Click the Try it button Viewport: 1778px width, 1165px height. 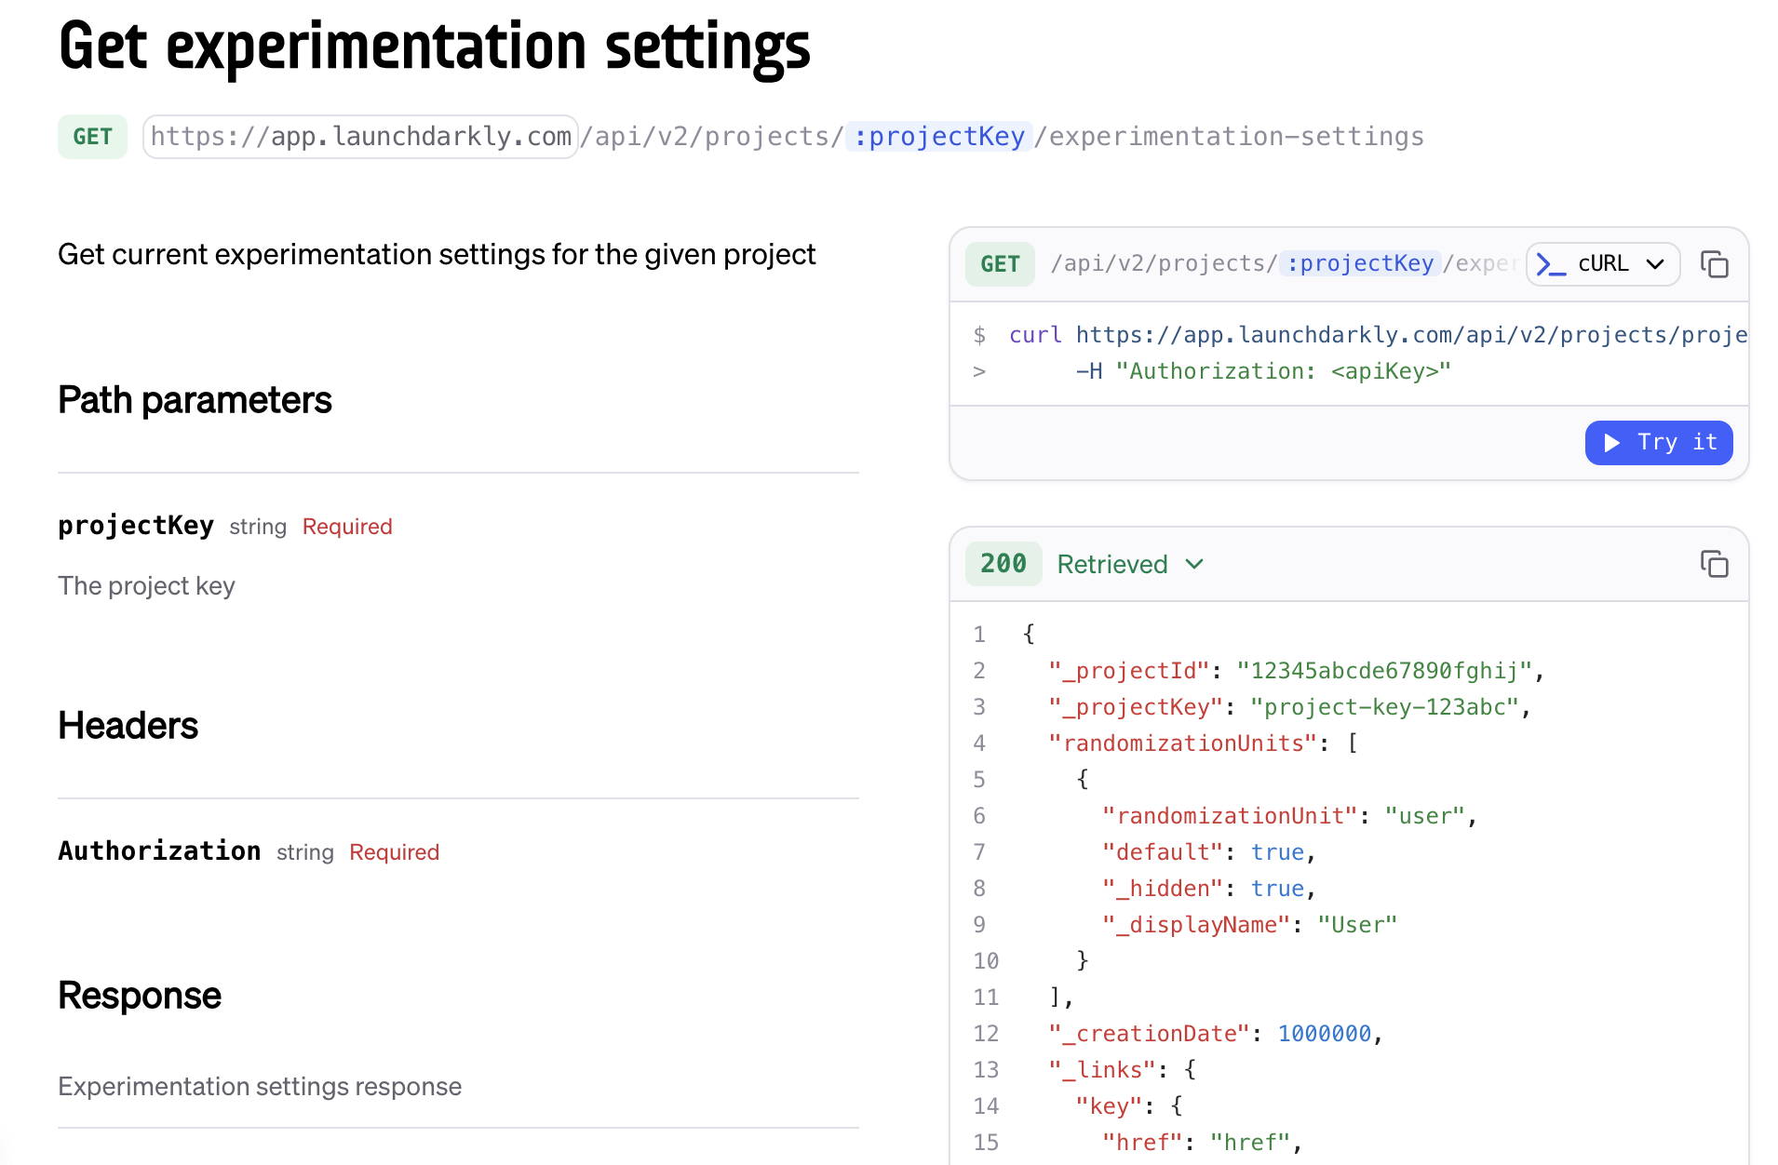pos(1659,442)
